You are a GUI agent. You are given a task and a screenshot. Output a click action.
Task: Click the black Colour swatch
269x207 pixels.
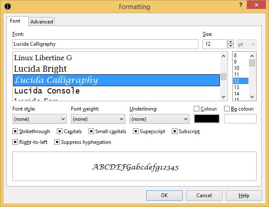click(x=207, y=119)
